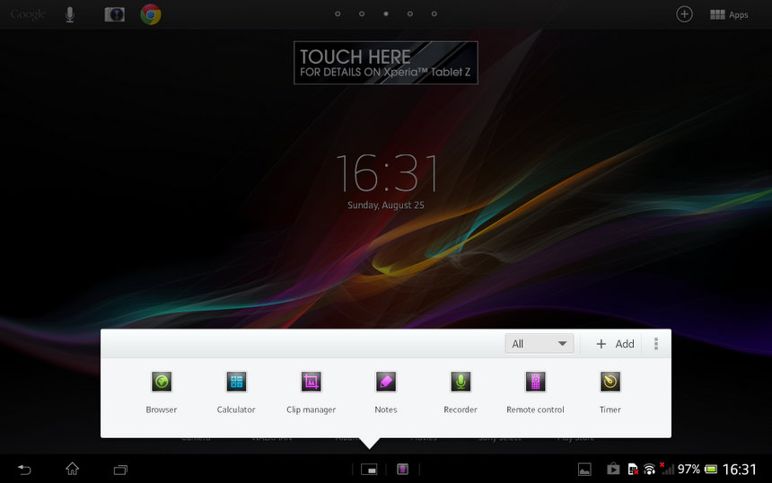Tap the voice search microphone icon
The height and width of the screenshot is (483, 772).
(70, 14)
